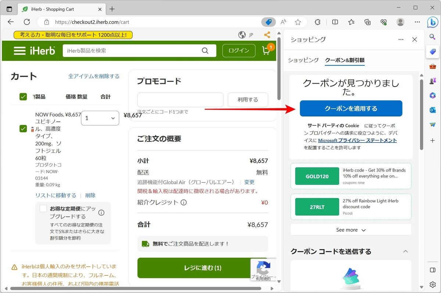This screenshot has width=441, height=293.
Task: Open sidebar settings gear icon
Action: (433, 285)
